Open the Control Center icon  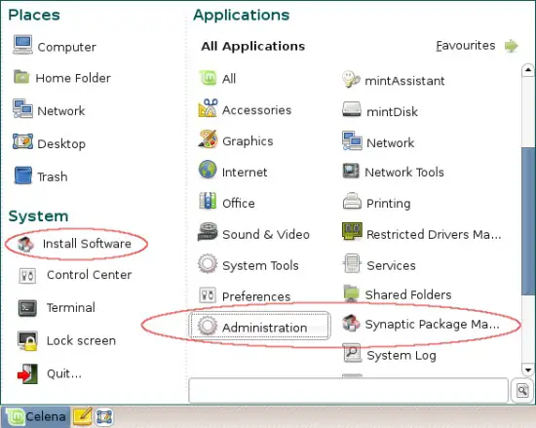[x=27, y=275]
